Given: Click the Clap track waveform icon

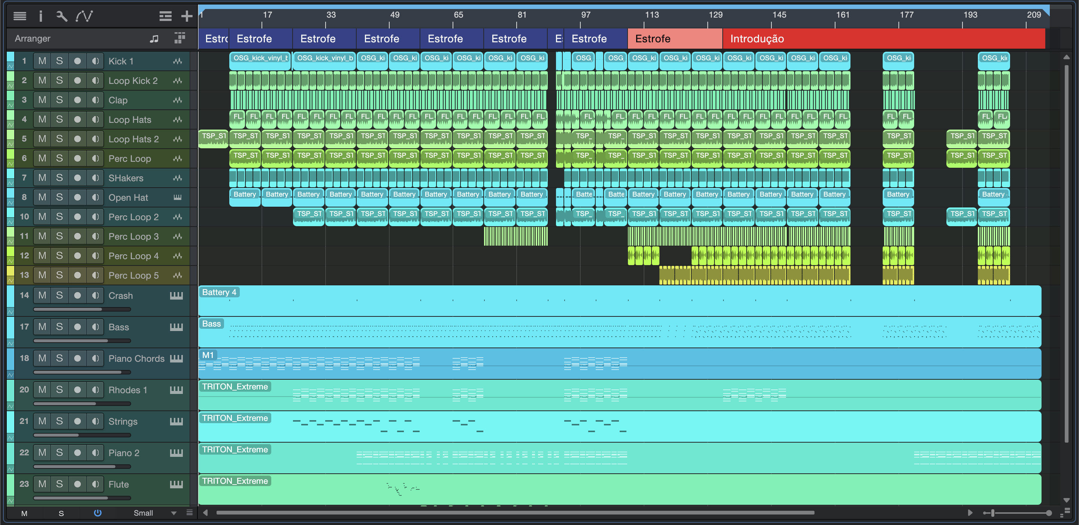Looking at the screenshot, I should pos(178,100).
